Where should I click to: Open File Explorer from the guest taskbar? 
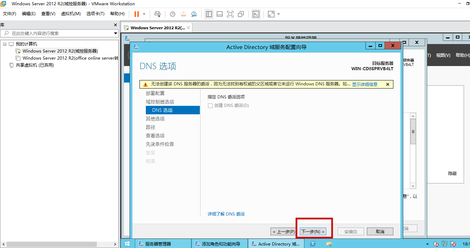(x=329, y=244)
